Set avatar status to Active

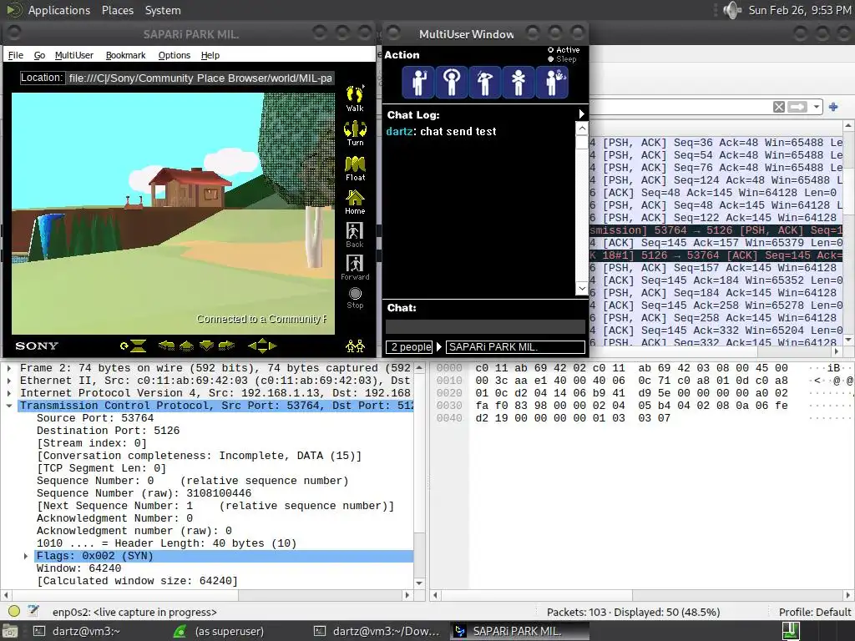[564, 49]
